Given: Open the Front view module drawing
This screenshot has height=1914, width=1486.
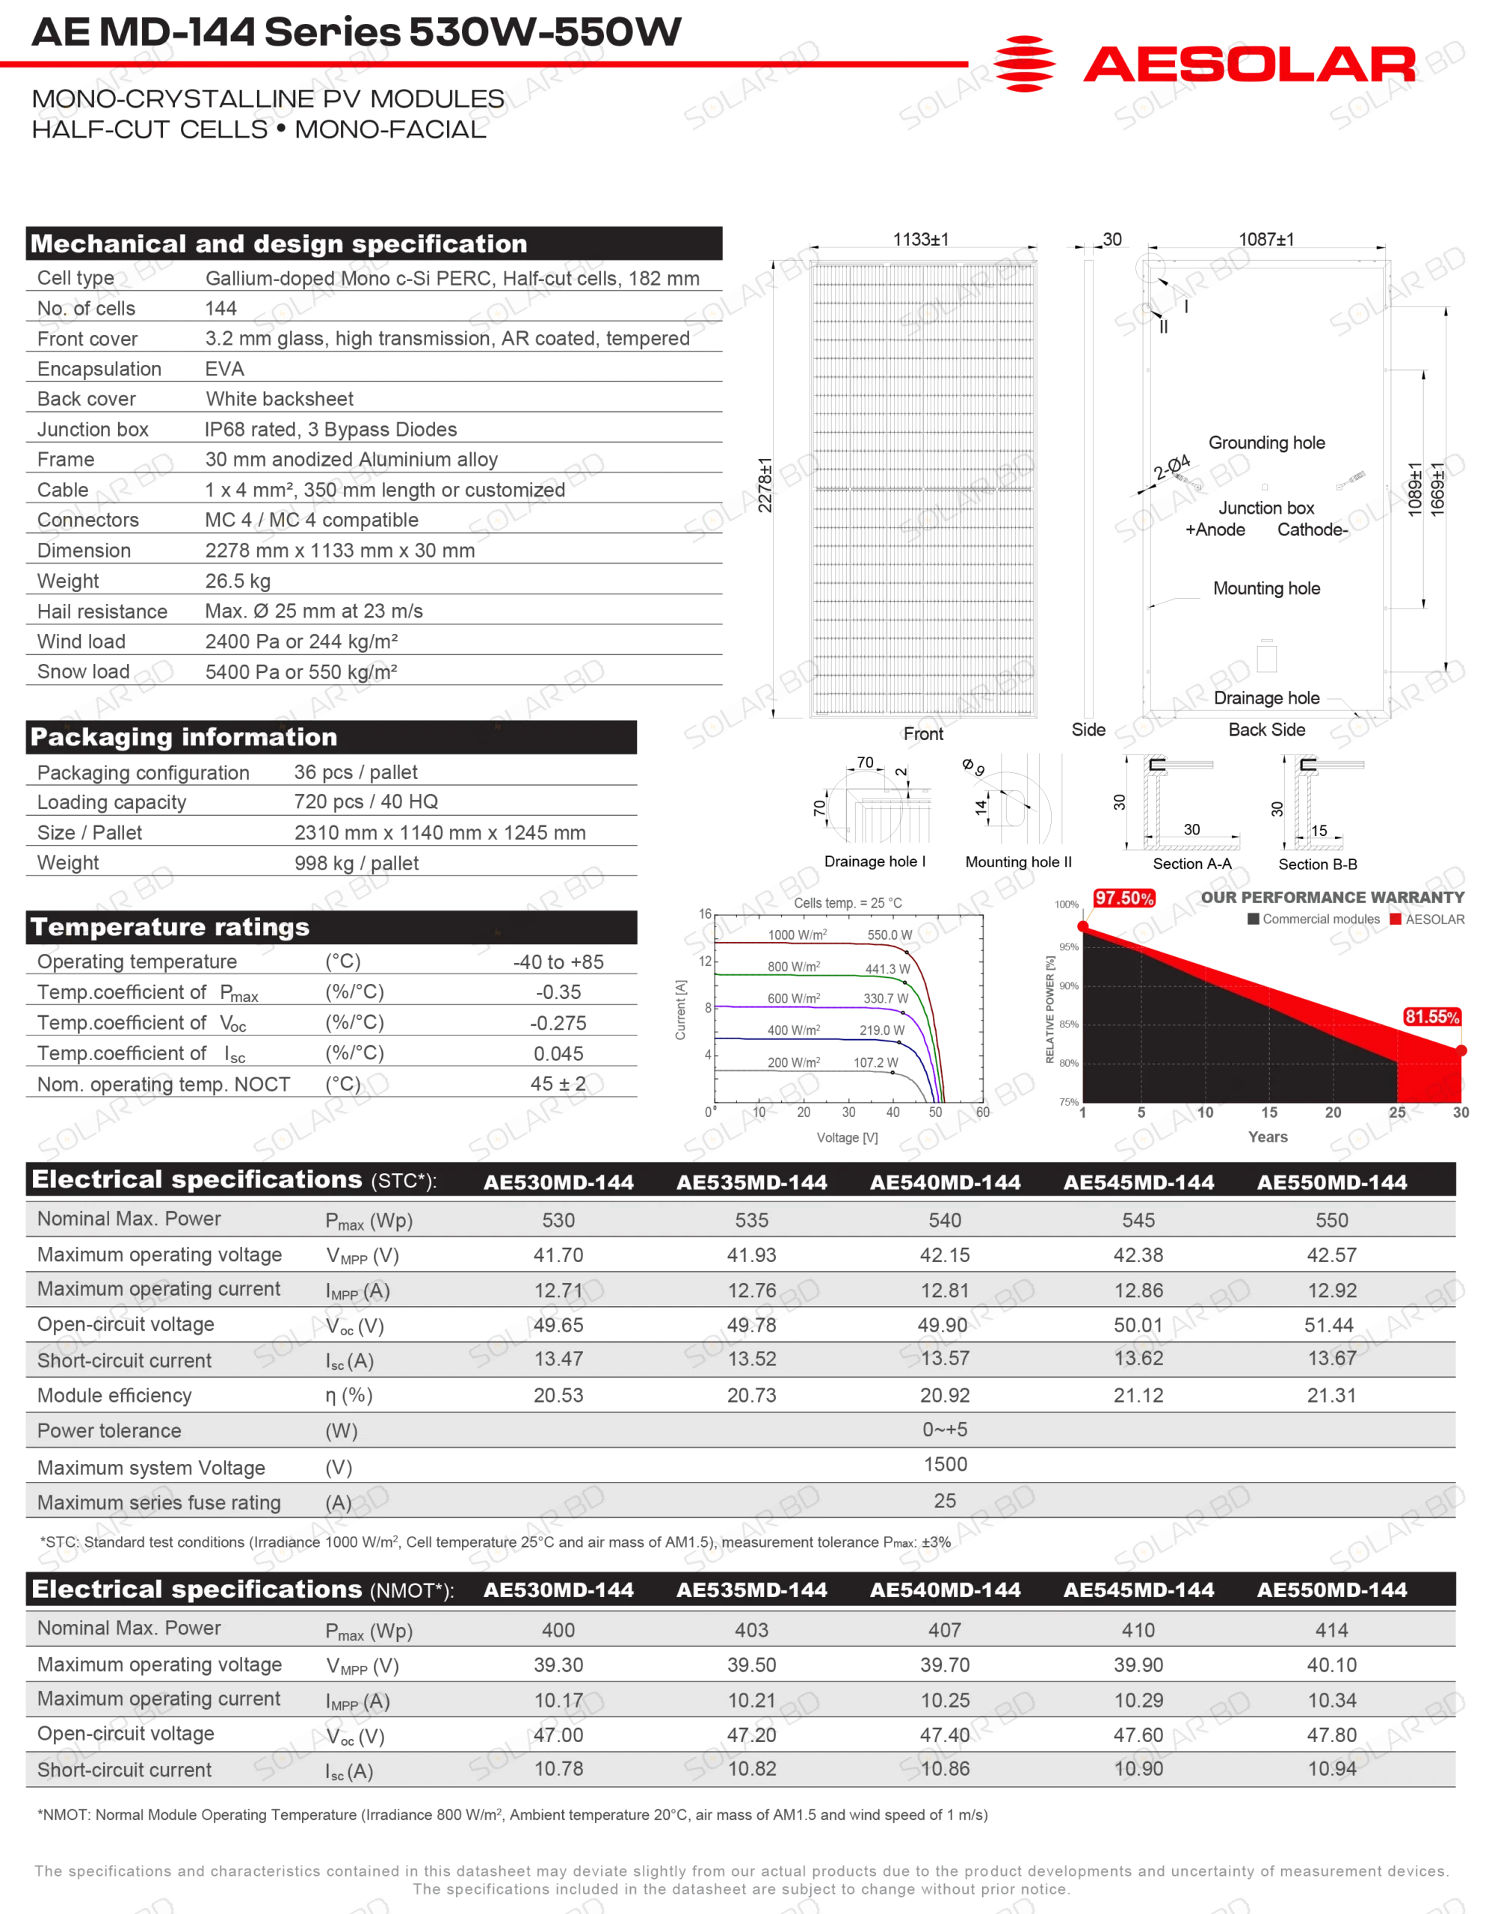Looking at the screenshot, I should [x=922, y=488].
